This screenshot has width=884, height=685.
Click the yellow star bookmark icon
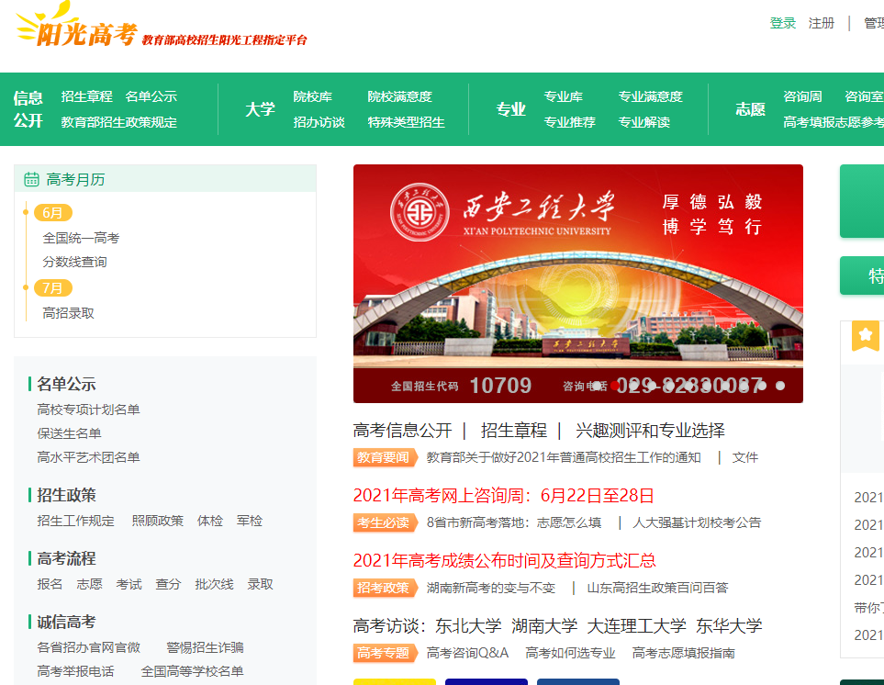[x=865, y=335]
